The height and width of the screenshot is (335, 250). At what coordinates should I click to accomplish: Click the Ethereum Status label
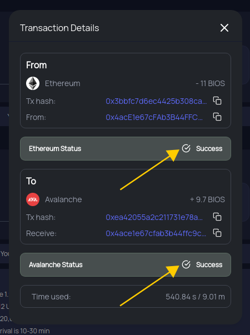coord(55,148)
